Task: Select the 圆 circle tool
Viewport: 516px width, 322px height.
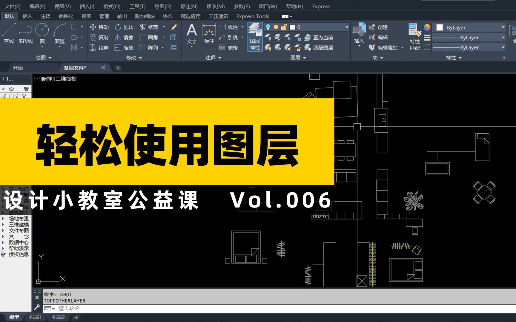Action: point(42,33)
